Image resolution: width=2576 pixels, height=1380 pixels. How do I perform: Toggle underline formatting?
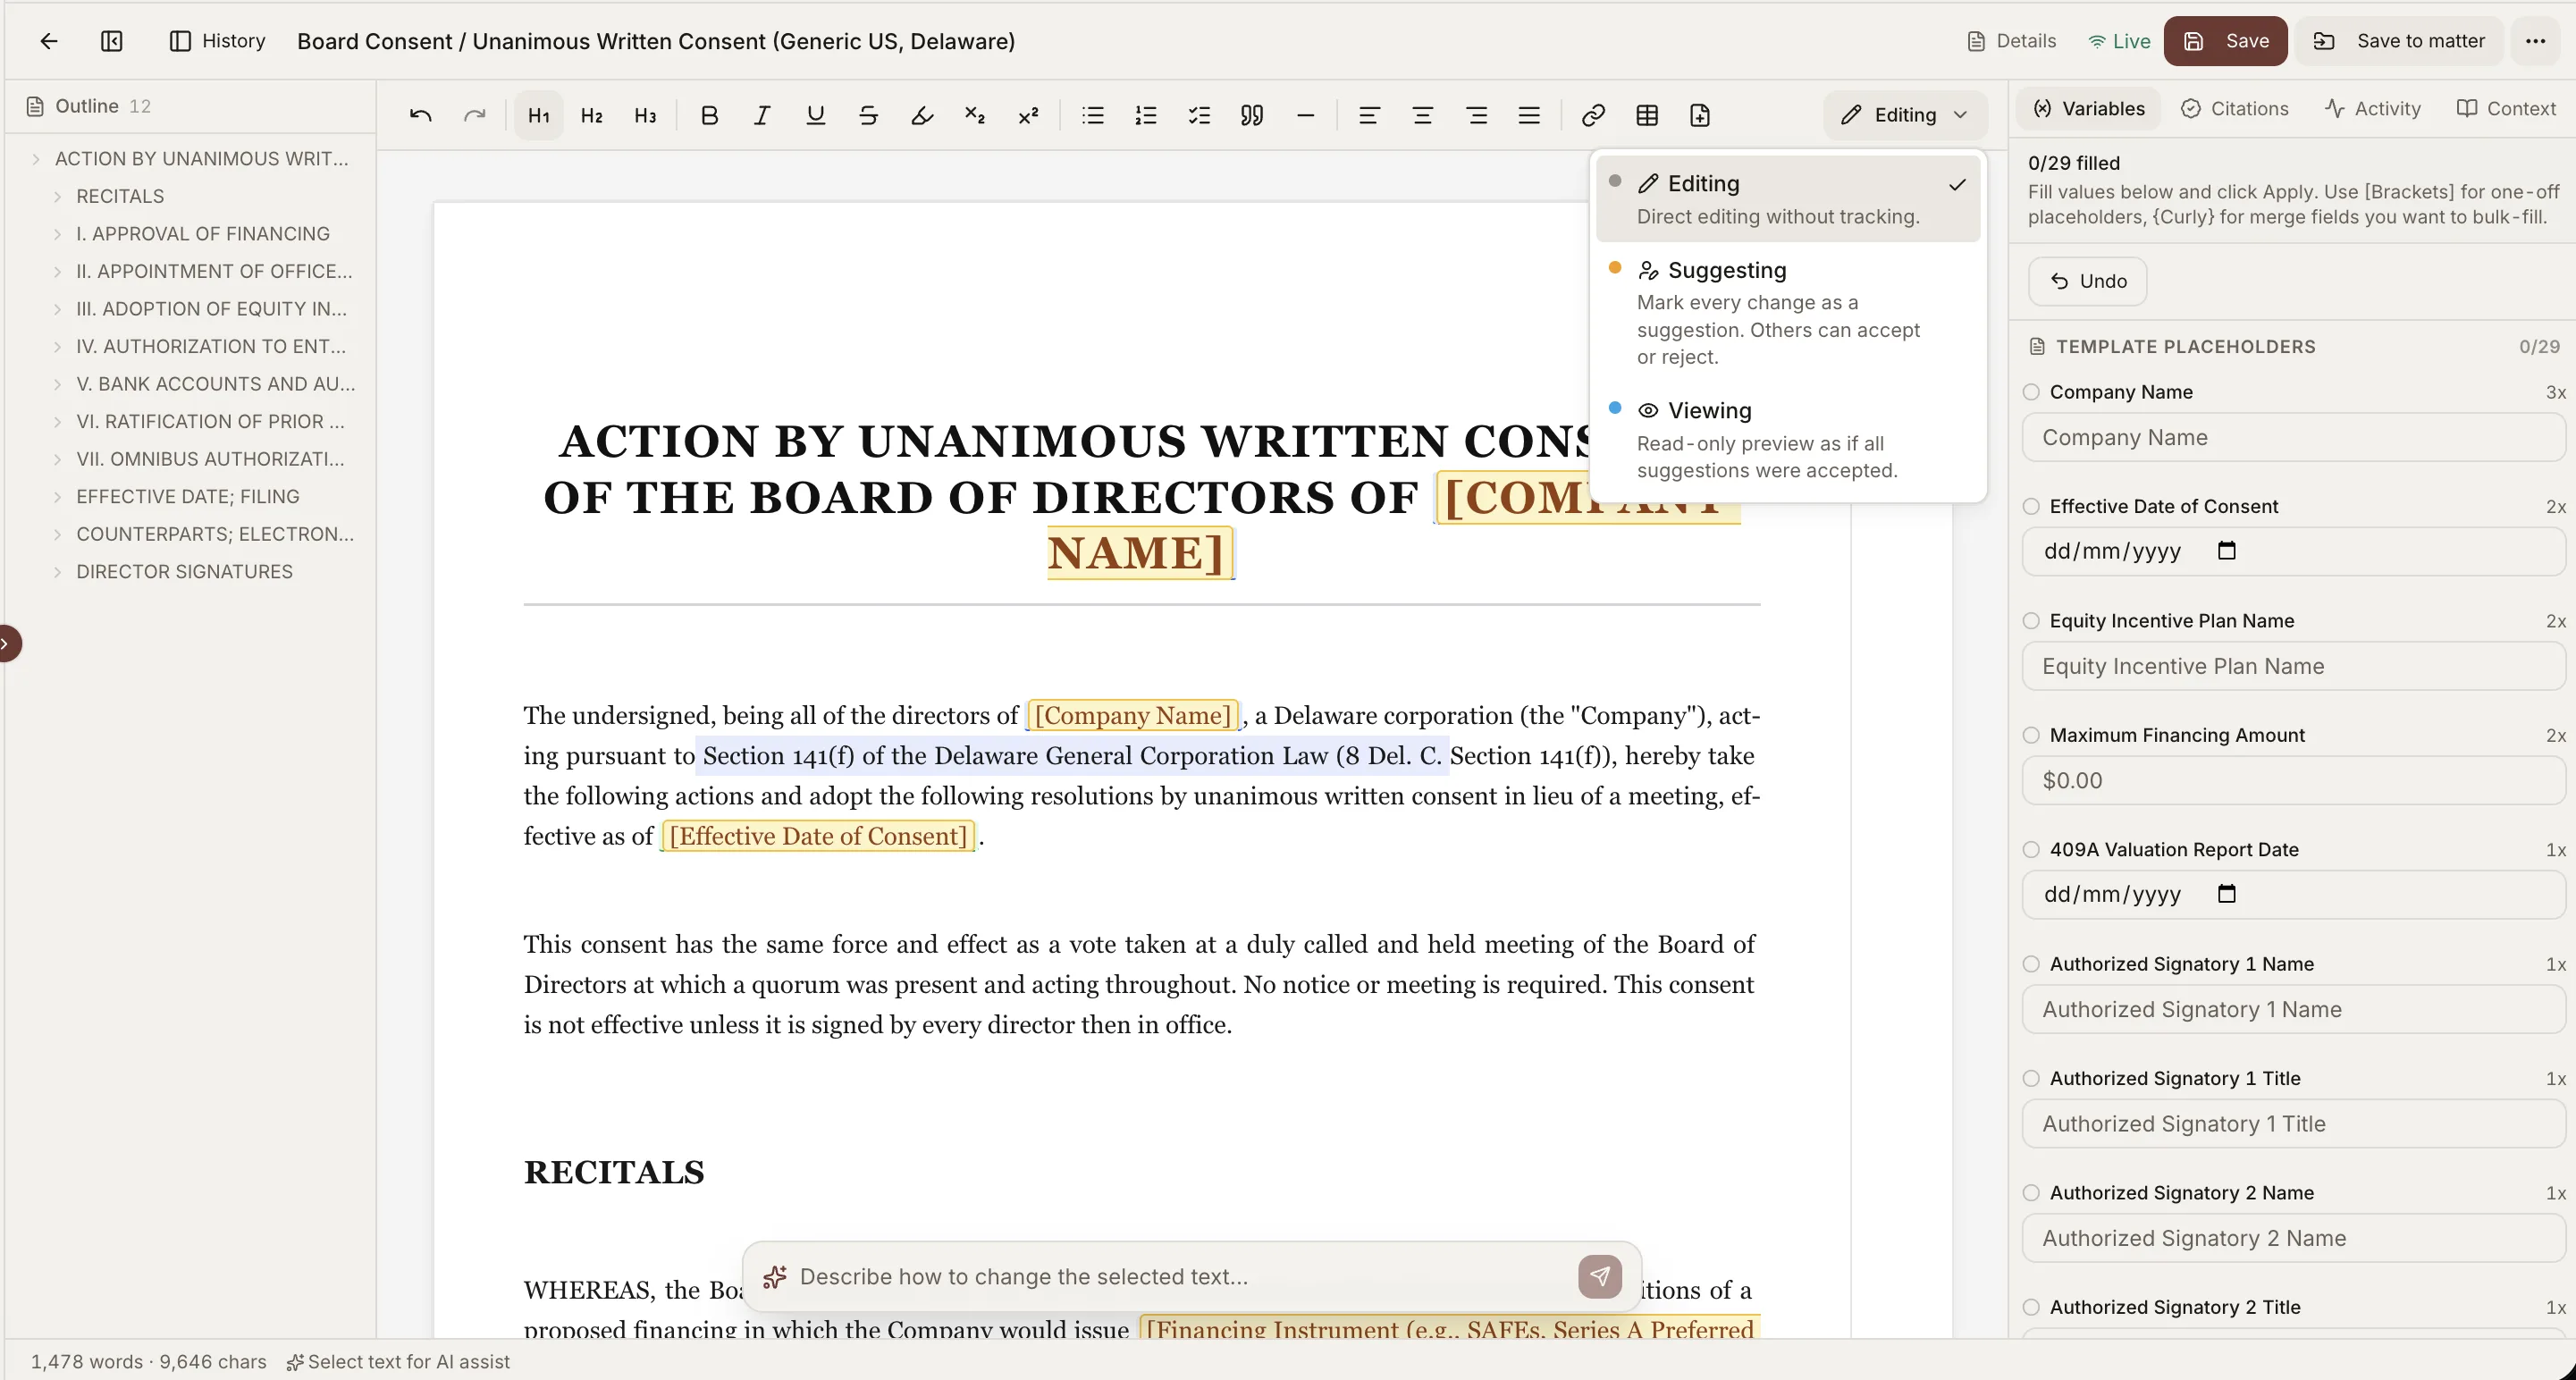pyautogui.click(x=815, y=115)
